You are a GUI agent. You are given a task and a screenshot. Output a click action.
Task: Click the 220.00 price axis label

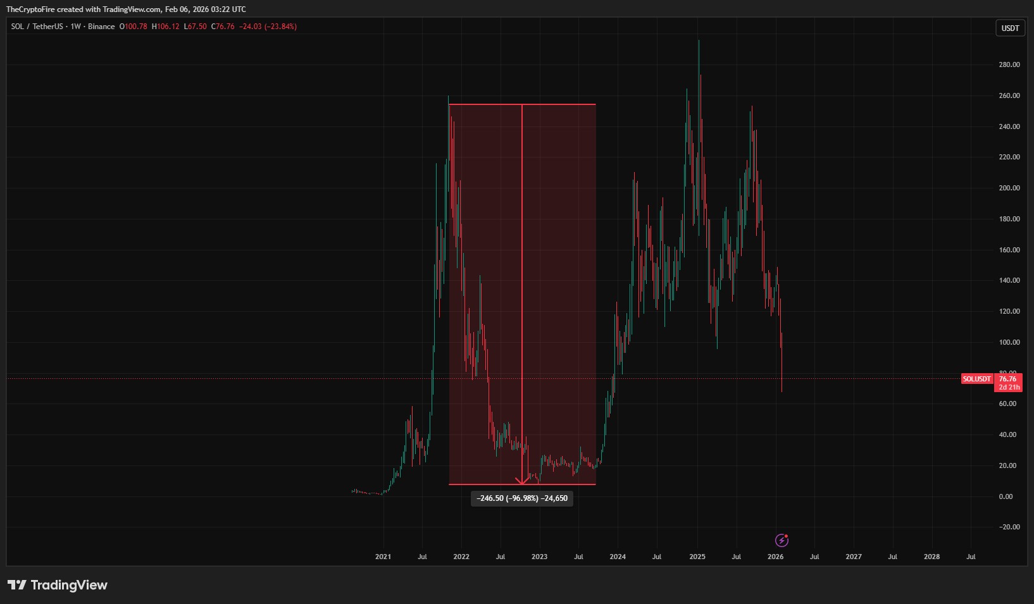click(x=1009, y=157)
